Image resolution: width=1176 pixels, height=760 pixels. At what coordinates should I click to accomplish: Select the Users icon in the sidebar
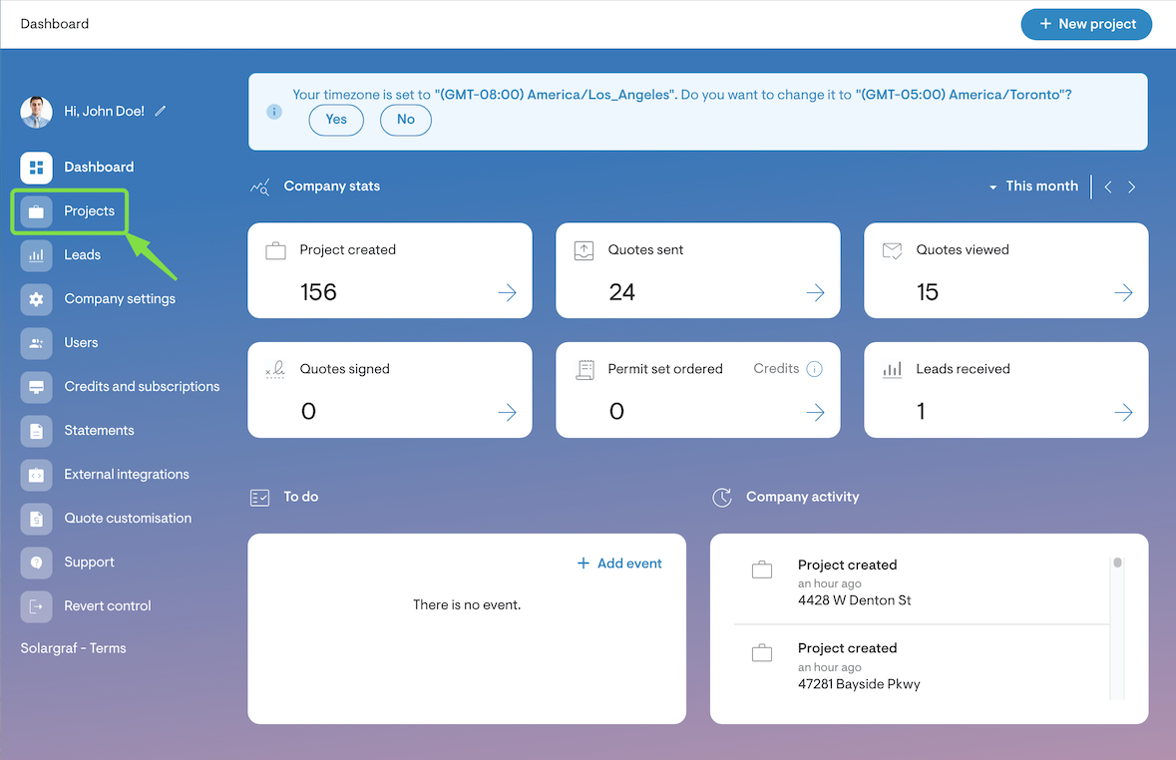coord(34,343)
